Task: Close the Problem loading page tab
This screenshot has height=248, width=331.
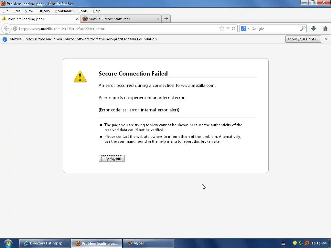Action: [x=77, y=19]
